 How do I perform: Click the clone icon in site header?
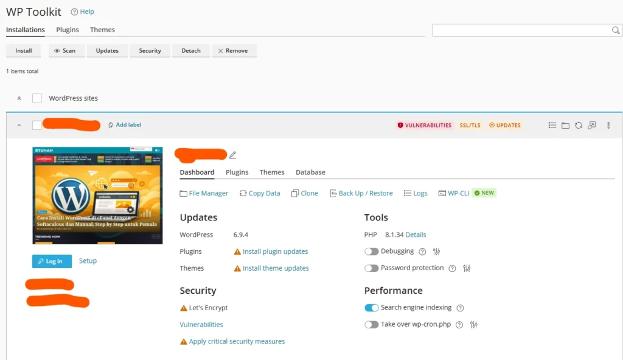point(591,125)
